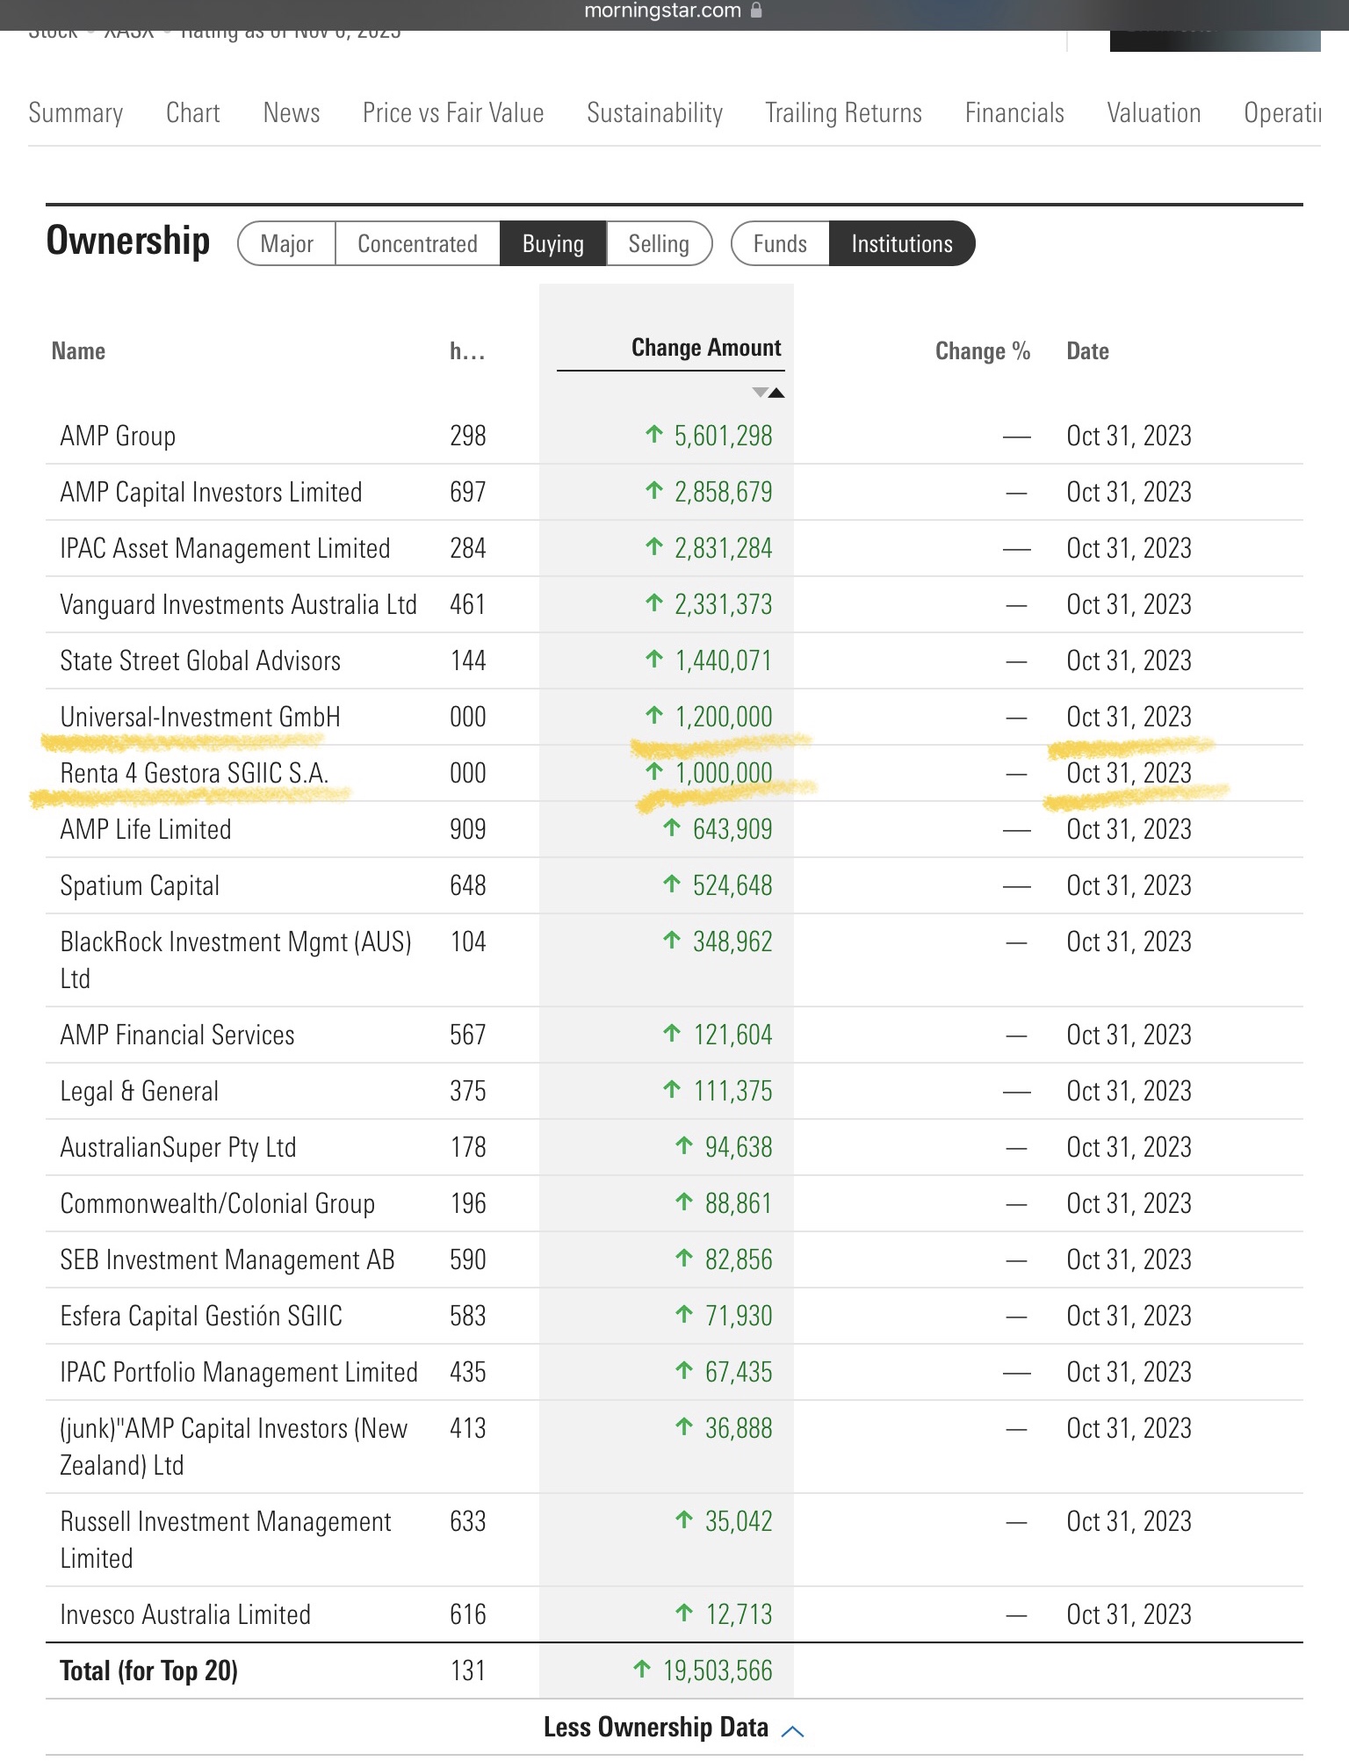Viewport: 1349px width, 1761px height.
Task: Go to the Financials tab
Action: (x=1014, y=113)
